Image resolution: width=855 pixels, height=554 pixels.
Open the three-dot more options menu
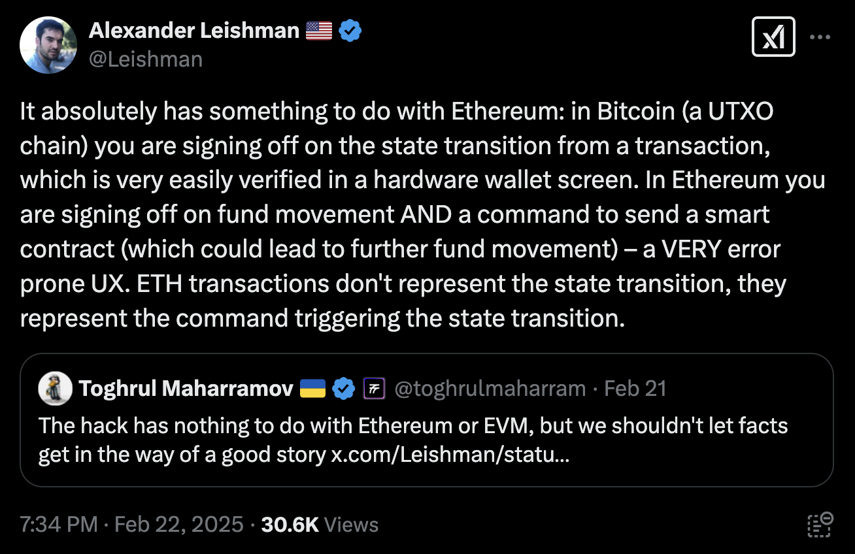(x=820, y=37)
